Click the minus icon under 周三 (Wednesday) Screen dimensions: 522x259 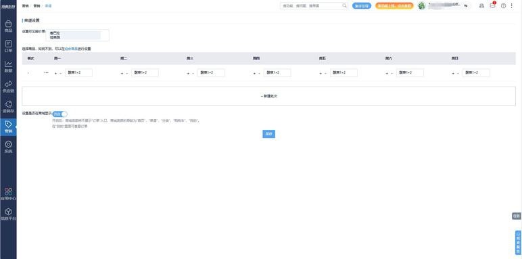pyautogui.click(x=193, y=73)
